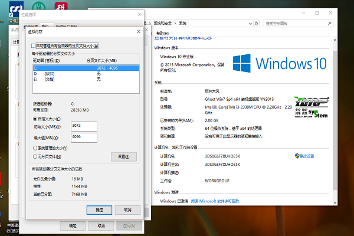Minimize the System window
The image size is (354, 236).
(303, 13)
